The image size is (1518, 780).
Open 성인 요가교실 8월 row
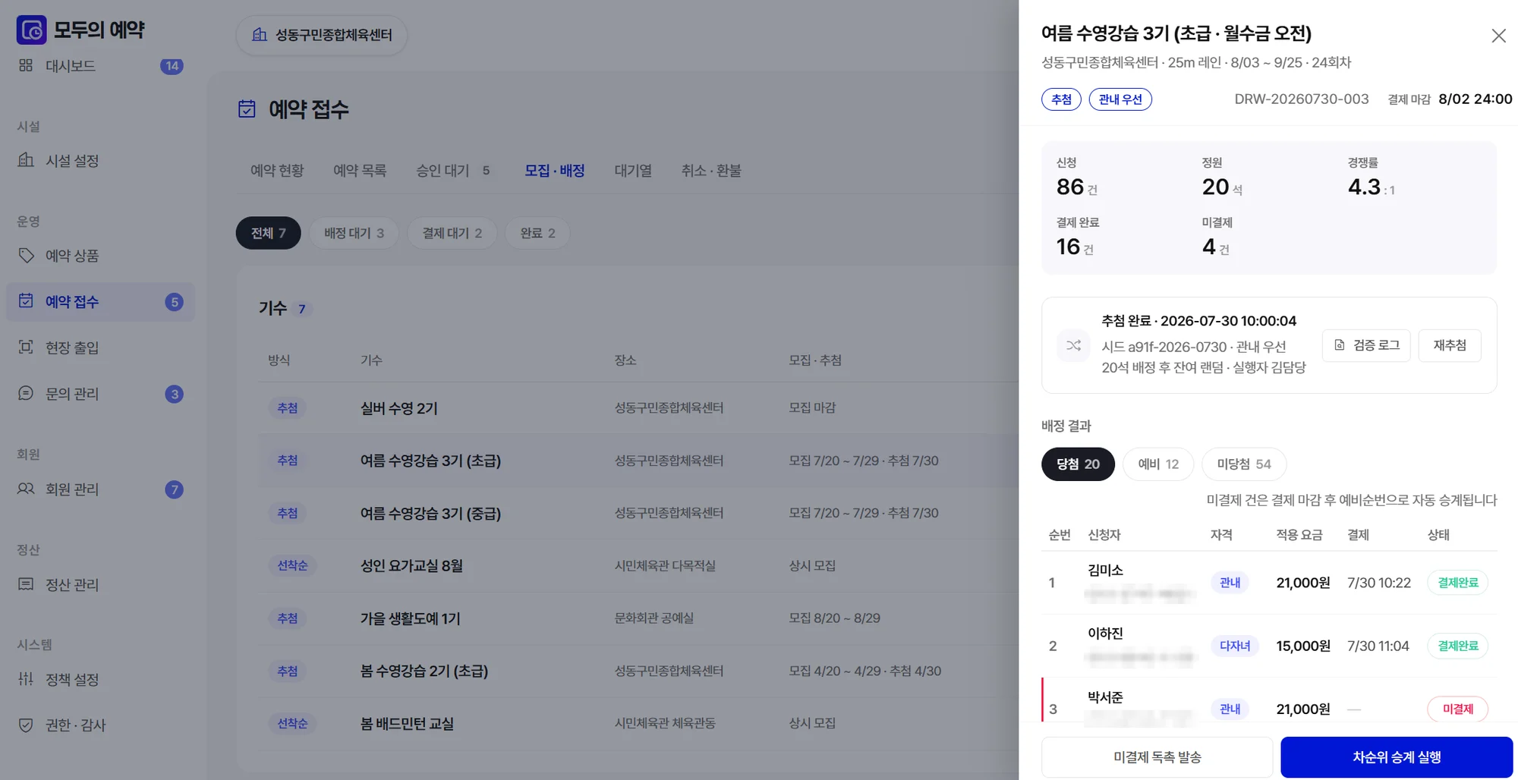638,566
